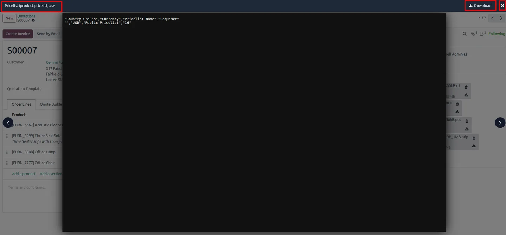Click the file name Pricelist (product.pricelist).csv

click(x=30, y=6)
